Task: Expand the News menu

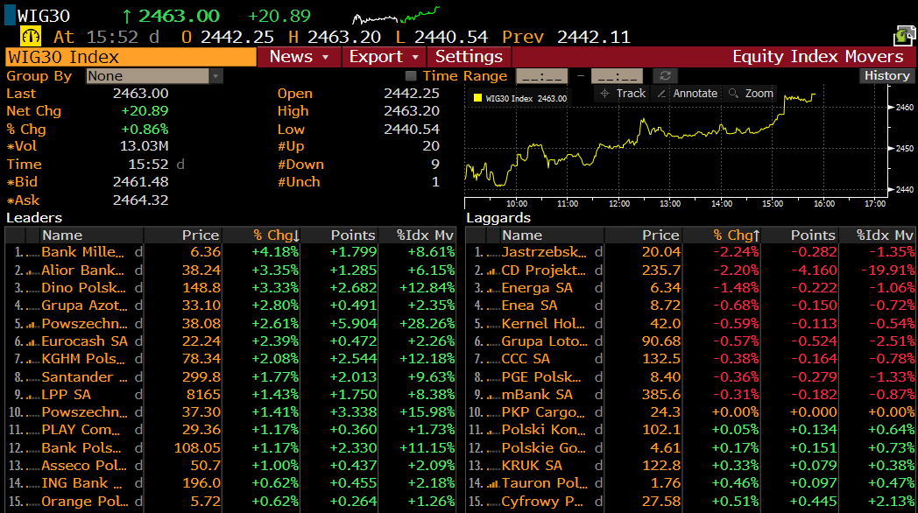Action: click(298, 57)
